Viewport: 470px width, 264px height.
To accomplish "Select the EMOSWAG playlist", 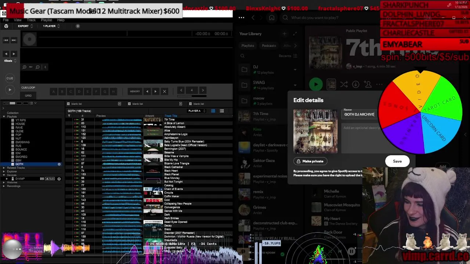I will 22,142.
